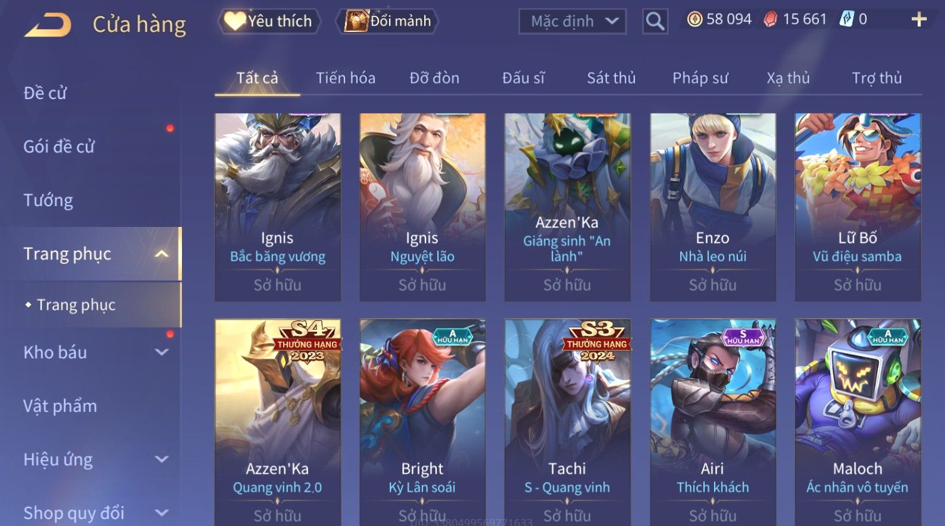
Task: Click the red ruby currency icon
Action: 770,19
